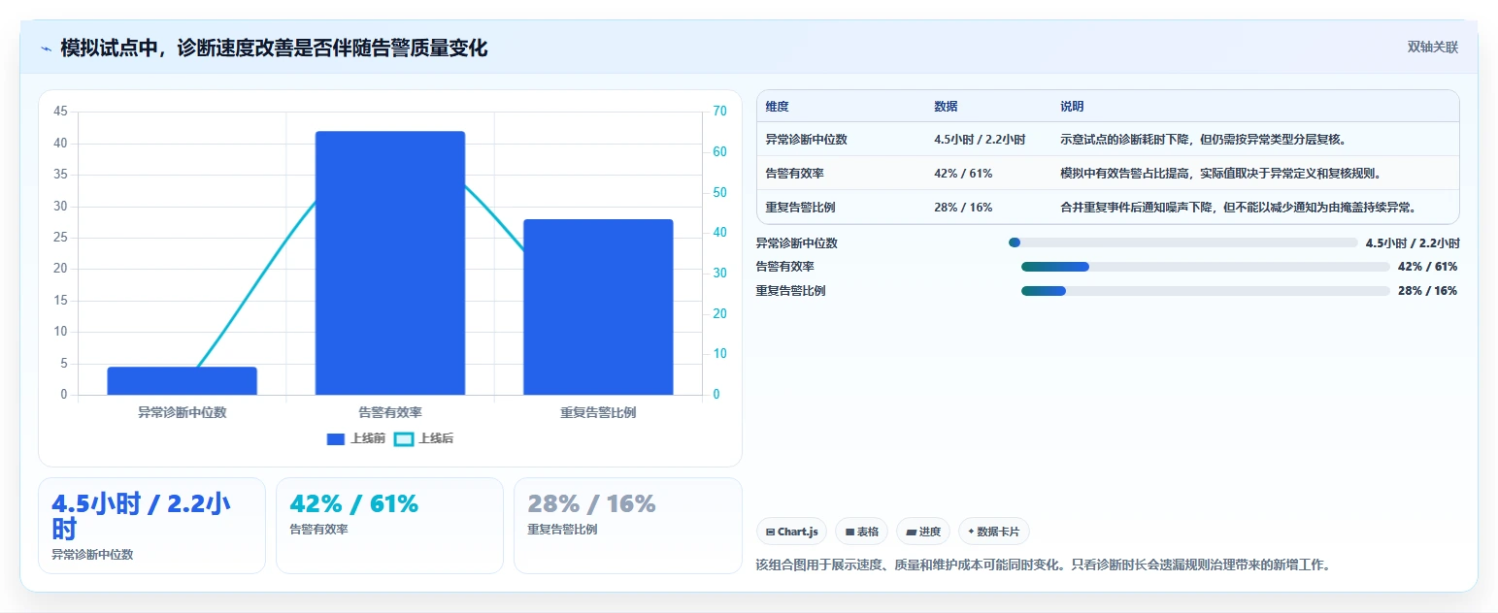Click progress row label 告警有效率
This screenshot has width=1498, height=613.
tap(785, 267)
